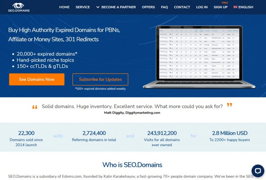Select the Matt Diggity attribution text
Screen dimensions: 266x180
coord(132,113)
